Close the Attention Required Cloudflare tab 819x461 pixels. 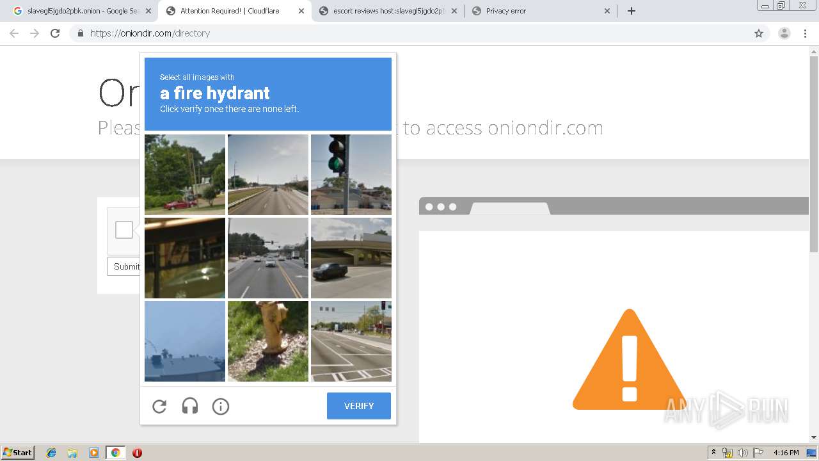click(301, 11)
